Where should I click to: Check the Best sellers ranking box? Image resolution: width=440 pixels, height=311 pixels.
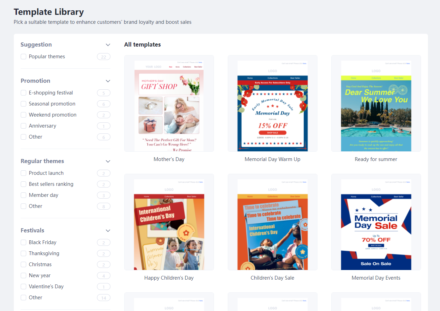pyautogui.click(x=23, y=184)
